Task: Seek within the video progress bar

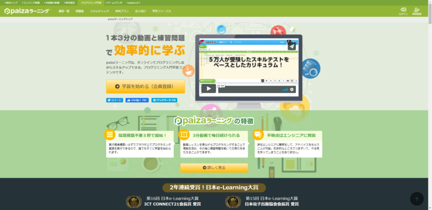Action: (249, 89)
